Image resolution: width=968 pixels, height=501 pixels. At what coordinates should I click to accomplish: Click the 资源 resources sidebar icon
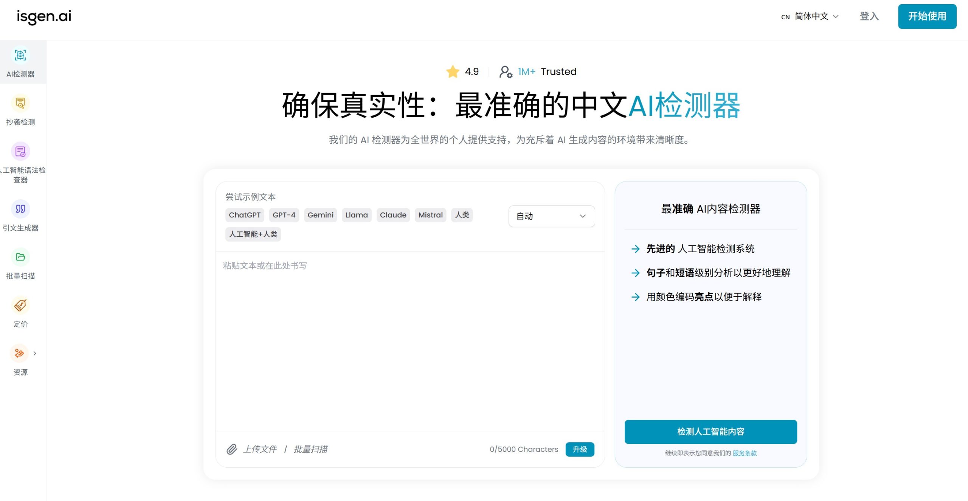(19, 353)
